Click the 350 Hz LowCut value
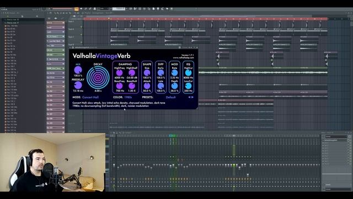This screenshot has width=353, height=199. click(x=188, y=91)
